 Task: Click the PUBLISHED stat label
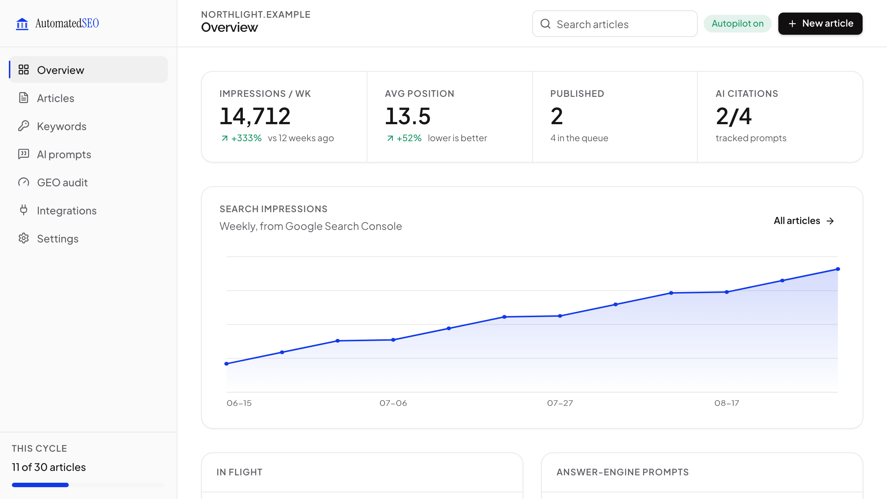pos(577,94)
